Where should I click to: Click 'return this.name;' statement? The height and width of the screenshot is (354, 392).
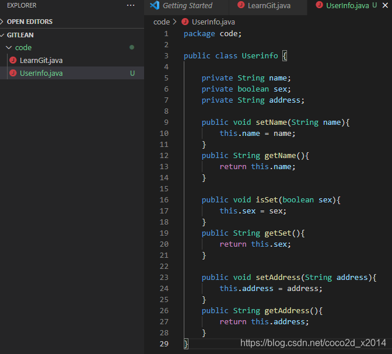[x=257, y=167]
